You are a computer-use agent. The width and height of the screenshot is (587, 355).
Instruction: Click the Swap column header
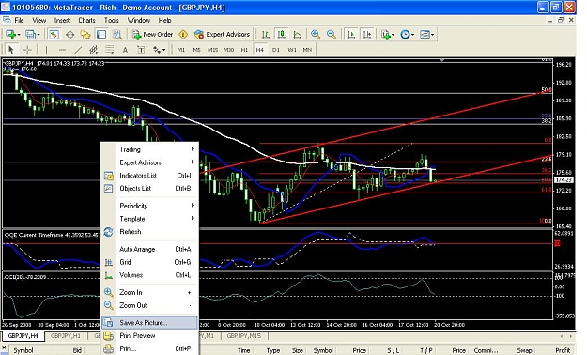[x=524, y=350]
